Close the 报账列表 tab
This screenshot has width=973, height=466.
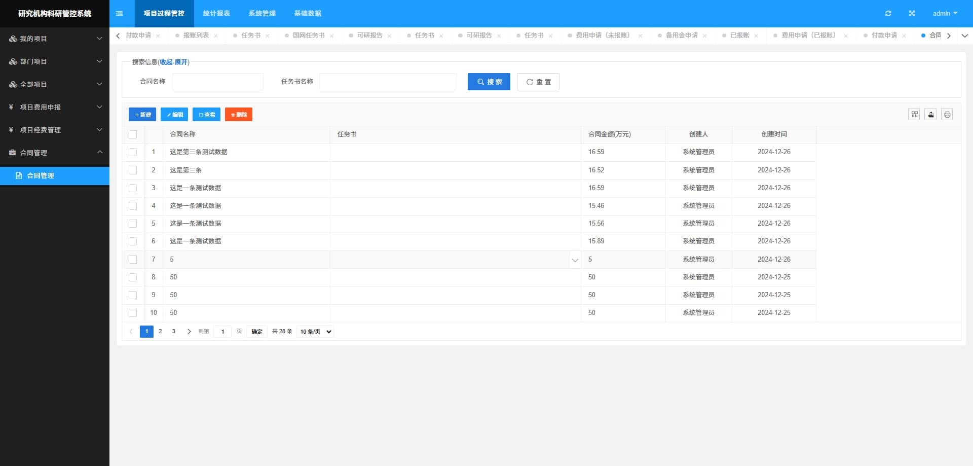216,36
